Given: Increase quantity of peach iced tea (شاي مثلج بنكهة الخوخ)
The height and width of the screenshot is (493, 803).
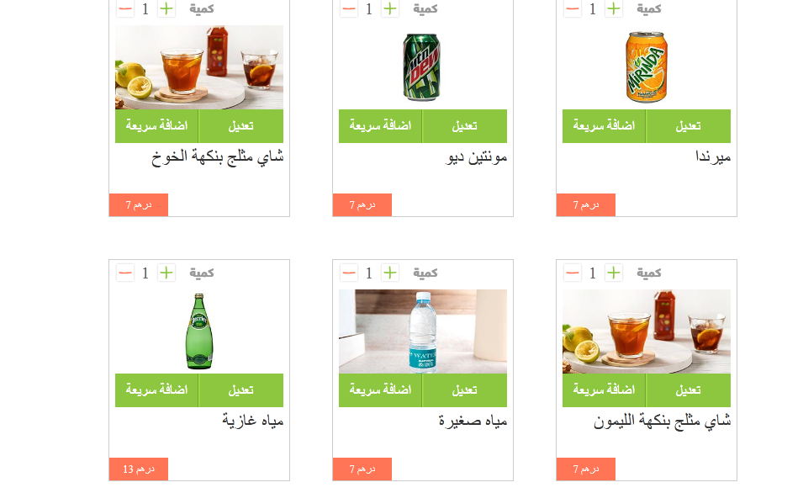Looking at the screenshot, I should (166, 9).
